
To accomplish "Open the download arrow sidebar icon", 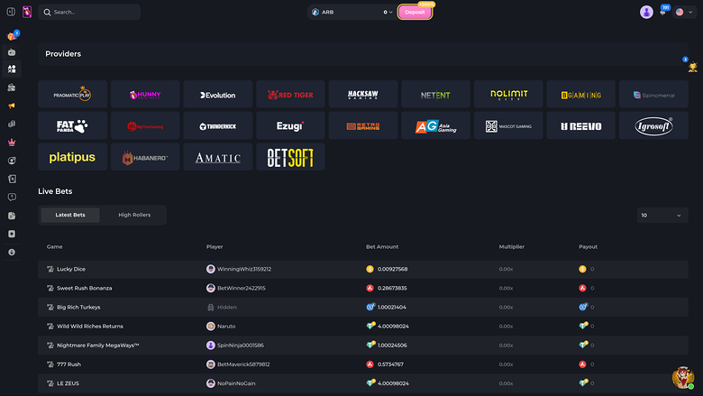I will [12, 252].
